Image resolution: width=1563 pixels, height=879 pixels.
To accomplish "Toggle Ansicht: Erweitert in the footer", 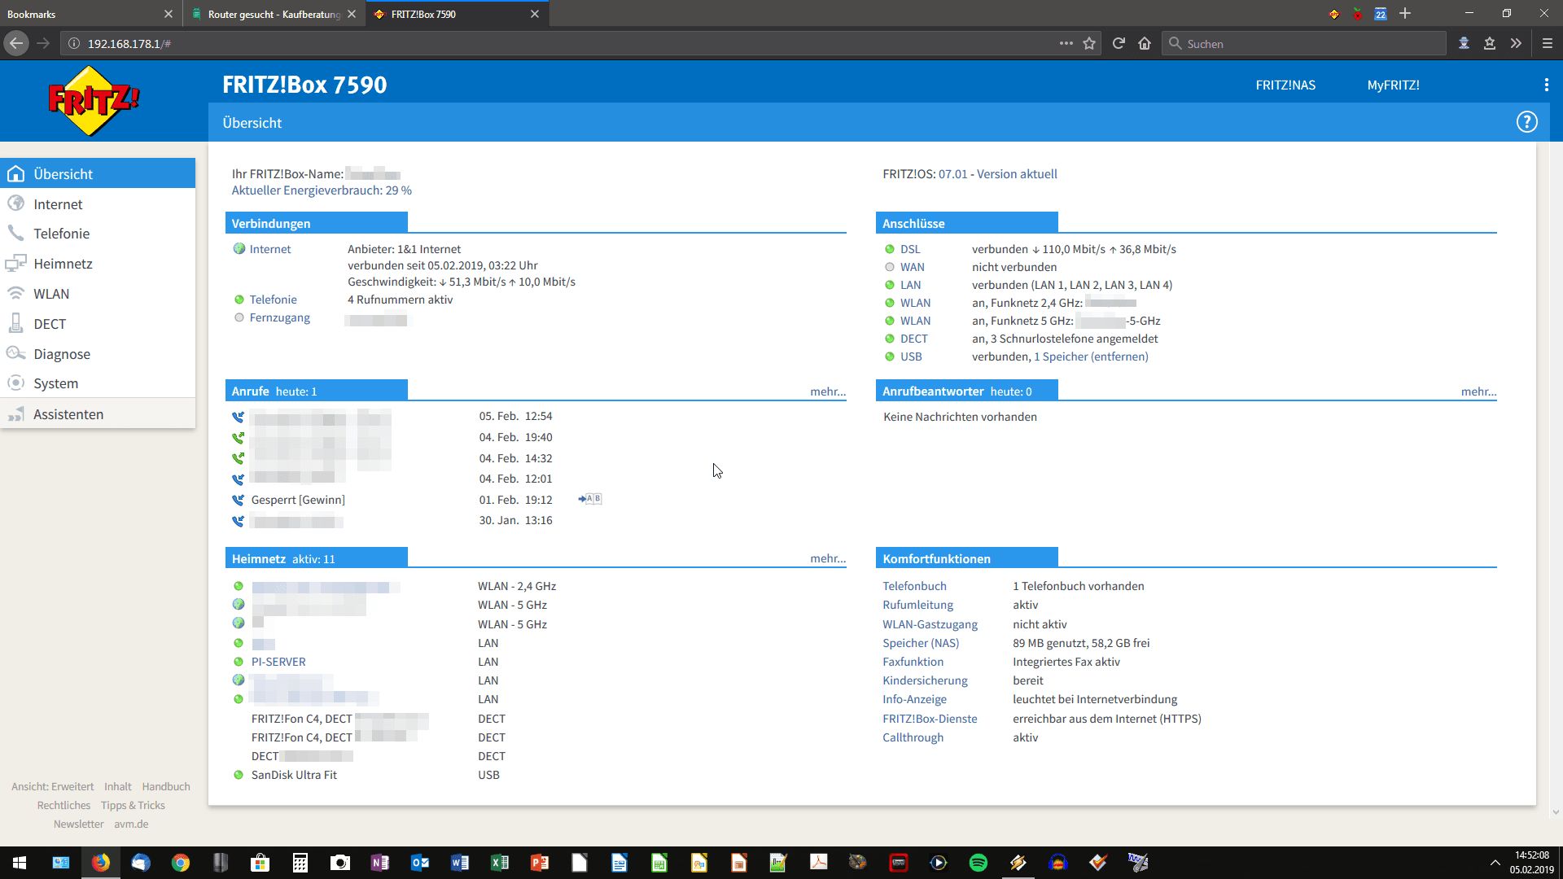I will [52, 786].
